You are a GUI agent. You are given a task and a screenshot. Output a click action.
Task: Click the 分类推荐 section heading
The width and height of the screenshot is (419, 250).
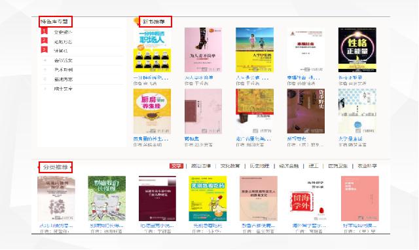click(55, 167)
